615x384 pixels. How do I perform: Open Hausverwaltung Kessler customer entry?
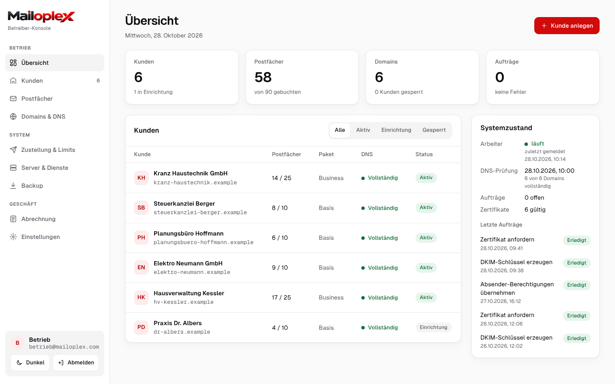coord(293,297)
